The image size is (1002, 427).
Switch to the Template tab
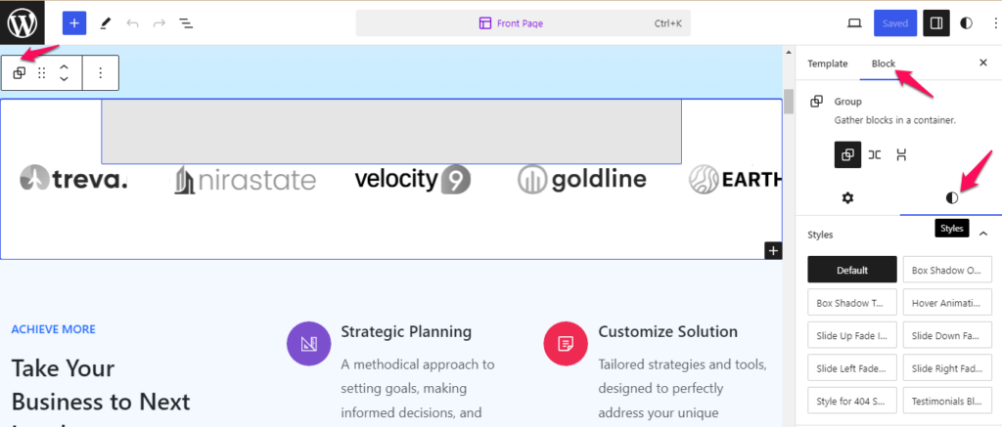(x=828, y=64)
